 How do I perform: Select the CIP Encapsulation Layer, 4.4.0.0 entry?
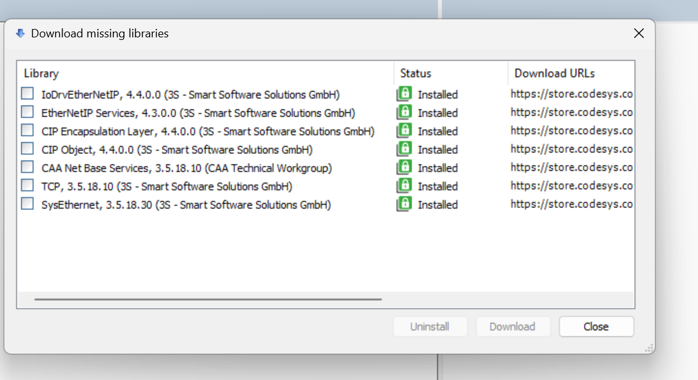point(208,131)
